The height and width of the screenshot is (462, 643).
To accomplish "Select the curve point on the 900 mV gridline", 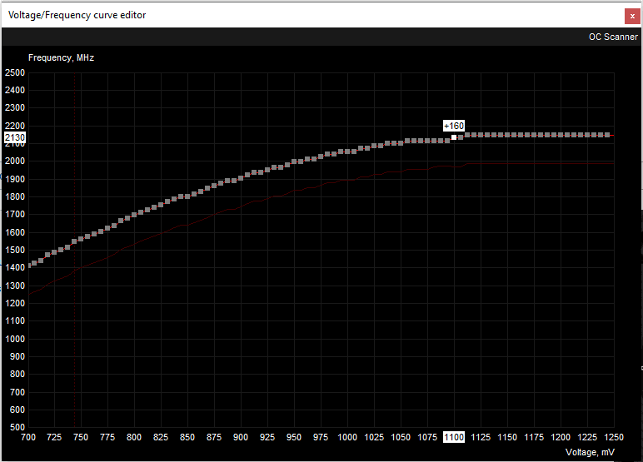I will 241,178.
